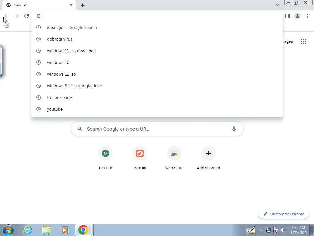Open a new tab with the plus button
Viewport: 314px width, 236px height.
[x=83, y=5]
